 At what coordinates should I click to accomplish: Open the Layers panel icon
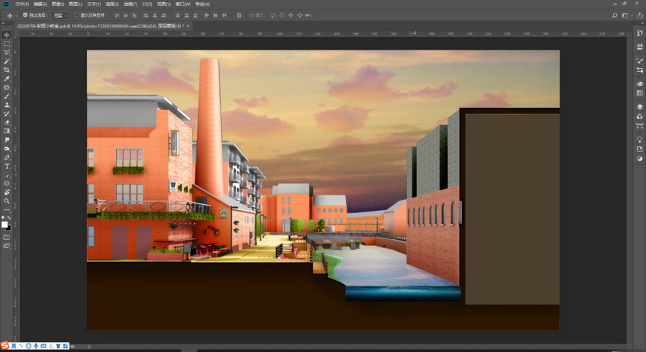click(x=639, y=106)
